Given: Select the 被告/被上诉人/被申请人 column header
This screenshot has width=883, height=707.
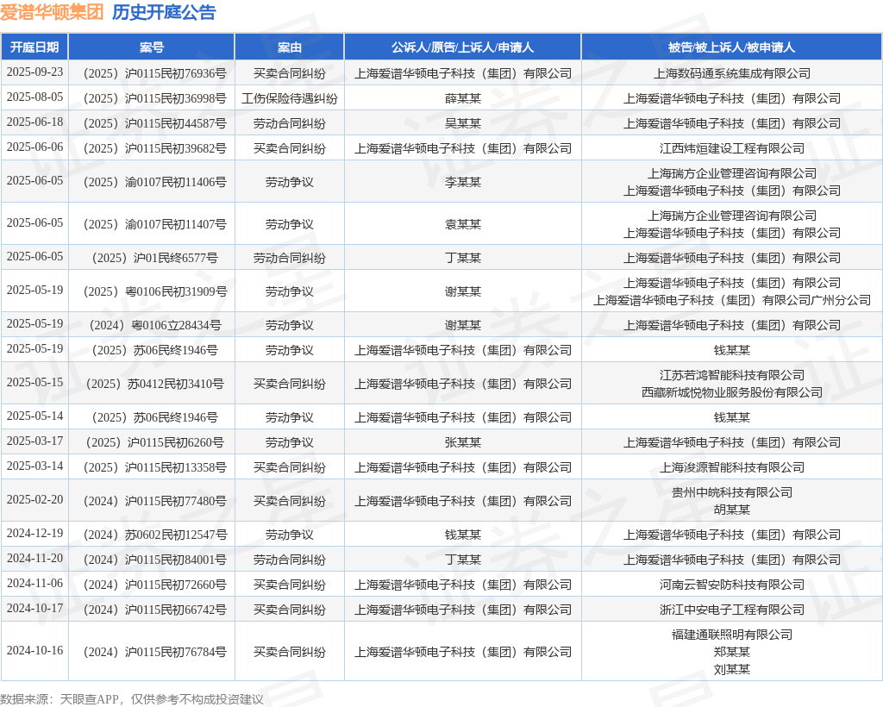Looking at the screenshot, I should coord(731,47).
